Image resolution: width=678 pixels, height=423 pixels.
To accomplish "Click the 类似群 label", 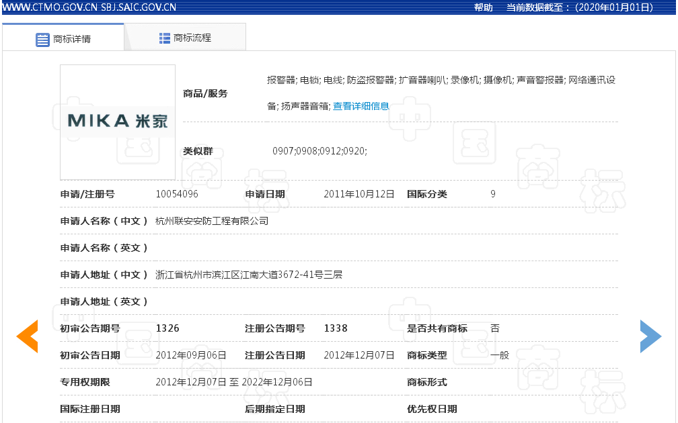I will pyautogui.click(x=198, y=151).
